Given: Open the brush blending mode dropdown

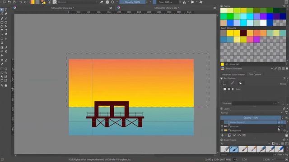Looking at the screenshot, I should (x=77, y=2).
